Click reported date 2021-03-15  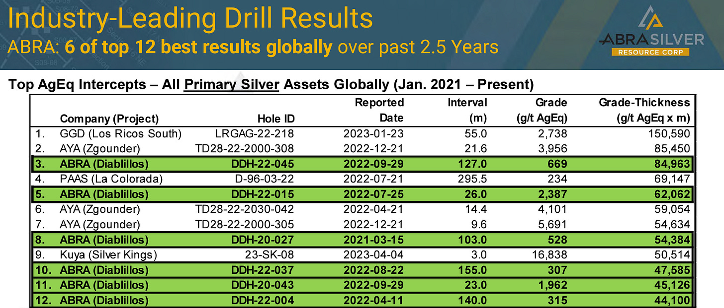(x=373, y=240)
